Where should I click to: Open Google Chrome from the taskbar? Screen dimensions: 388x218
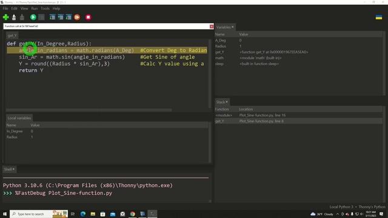tap(133, 214)
